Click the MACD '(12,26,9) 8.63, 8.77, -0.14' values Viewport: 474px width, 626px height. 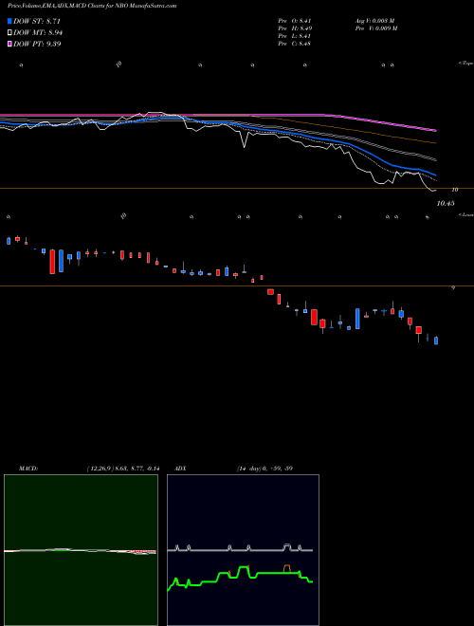[x=123, y=469]
